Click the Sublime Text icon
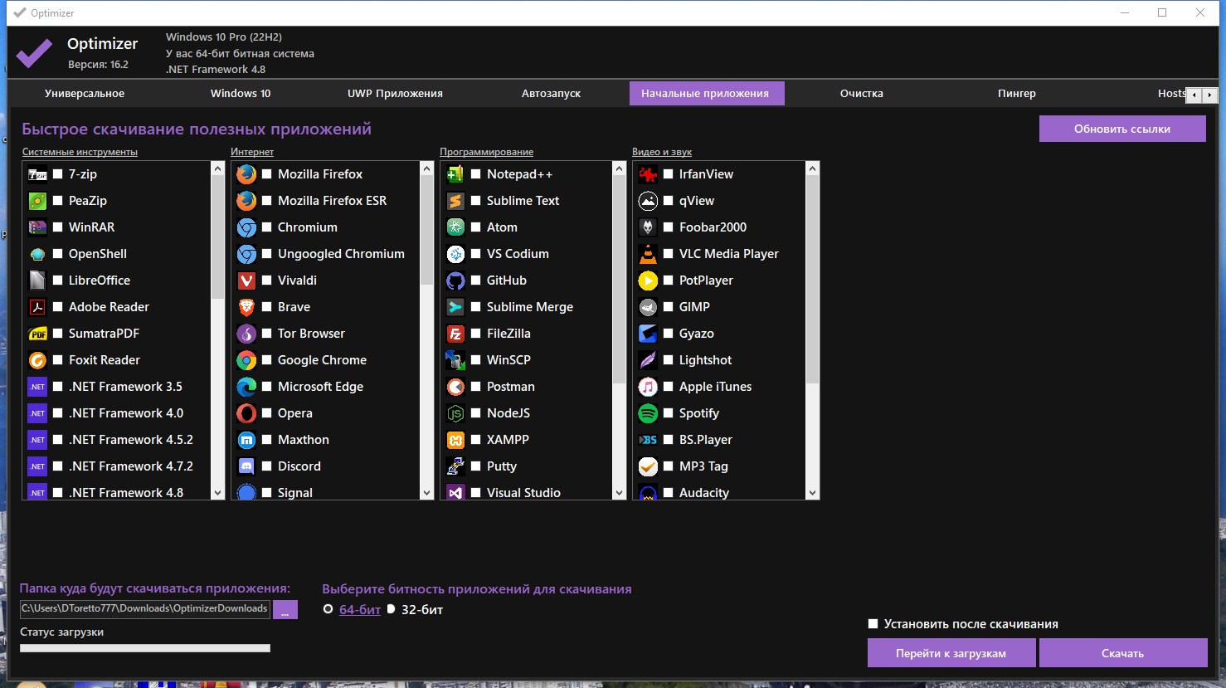 [x=455, y=201]
